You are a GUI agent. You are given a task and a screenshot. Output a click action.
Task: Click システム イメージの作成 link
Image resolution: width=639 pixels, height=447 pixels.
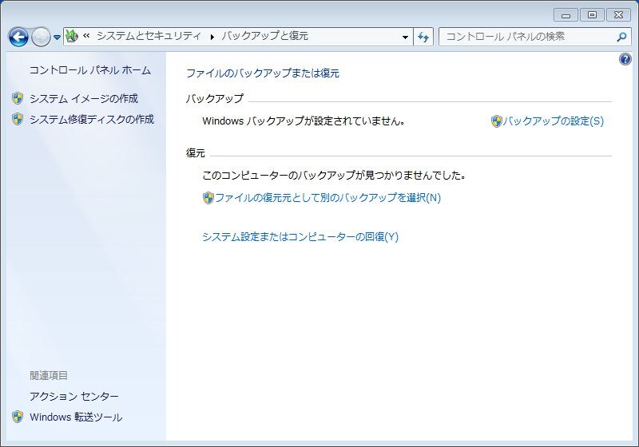(84, 98)
